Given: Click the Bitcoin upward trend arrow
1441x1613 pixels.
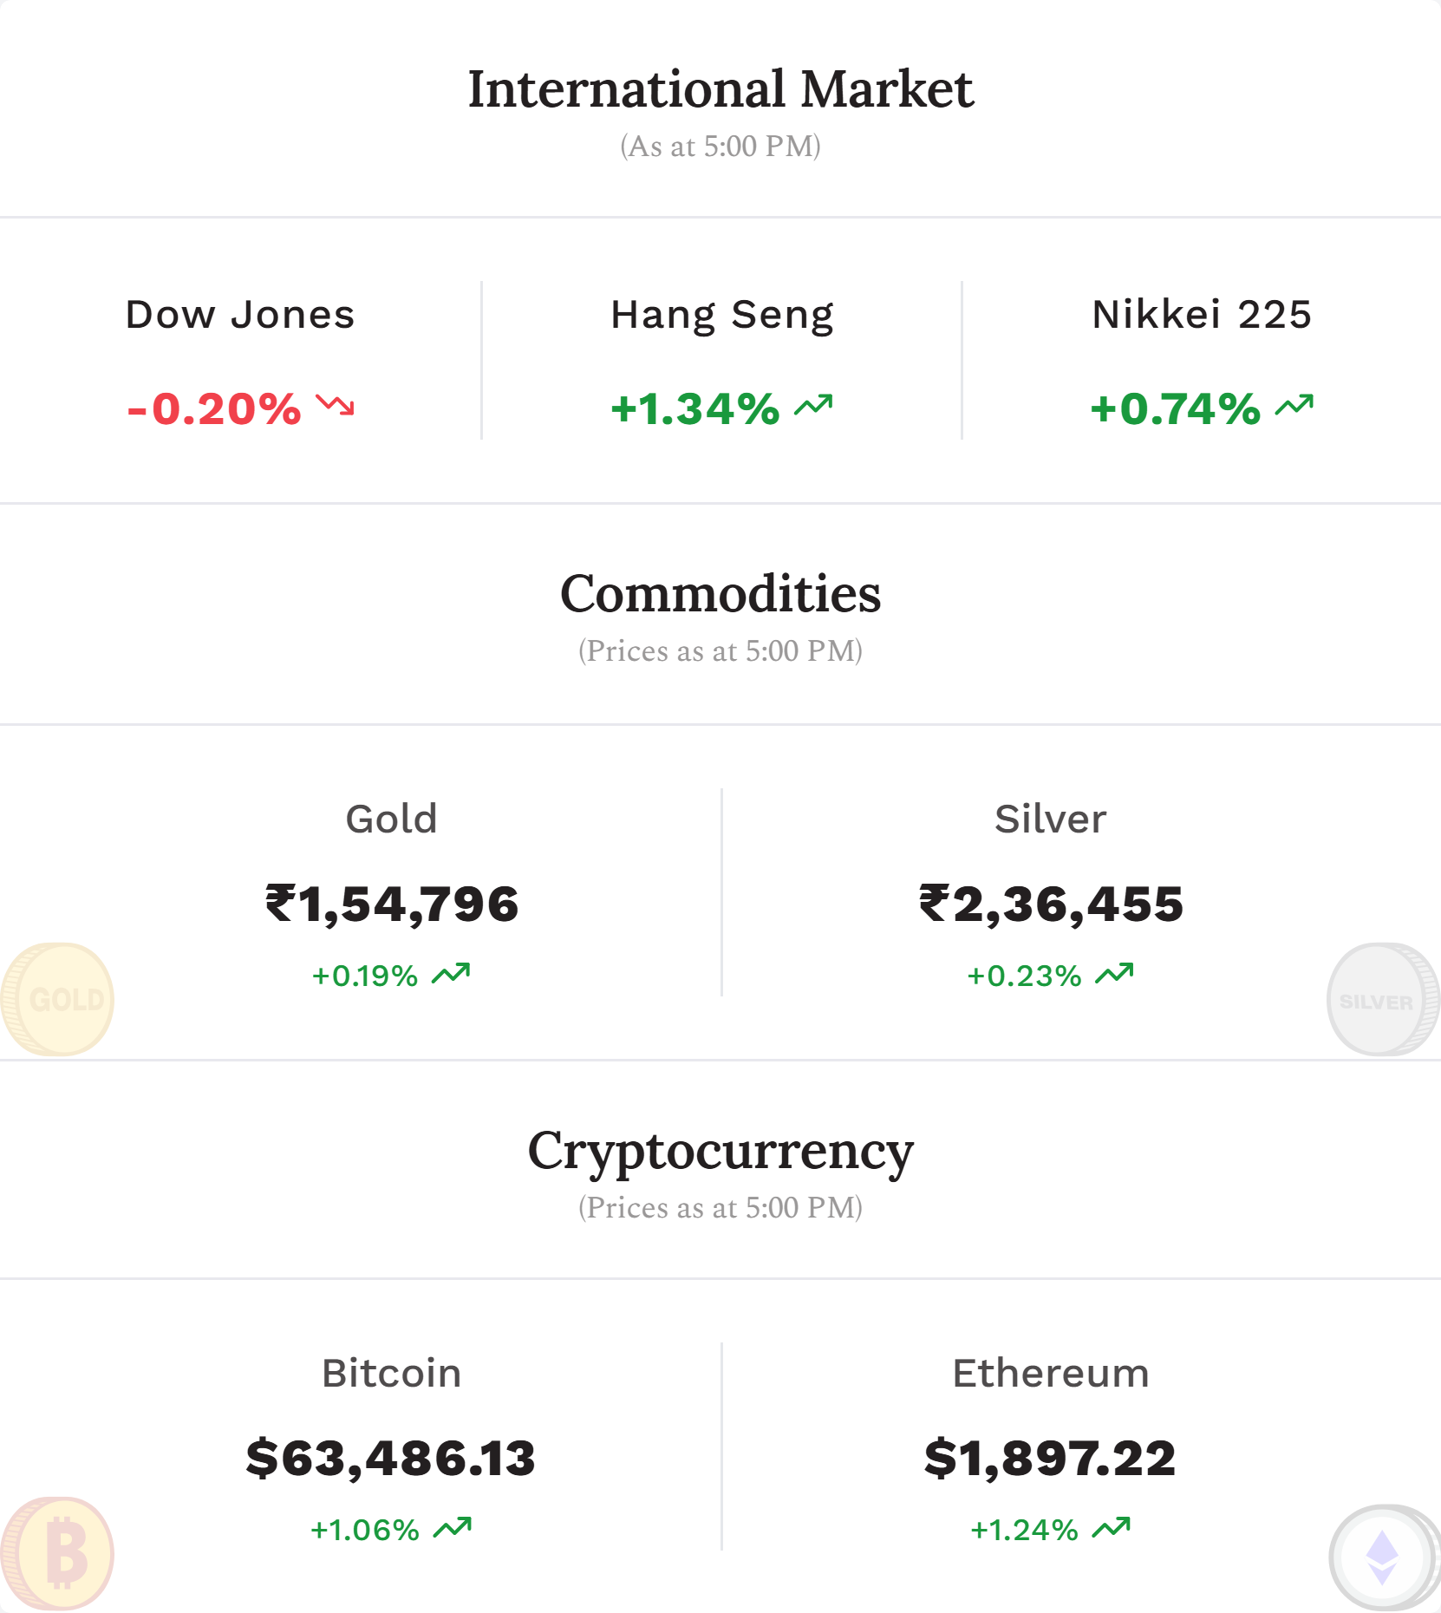Looking at the screenshot, I should click(x=453, y=1528).
